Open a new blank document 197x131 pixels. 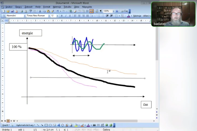click(4, 11)
